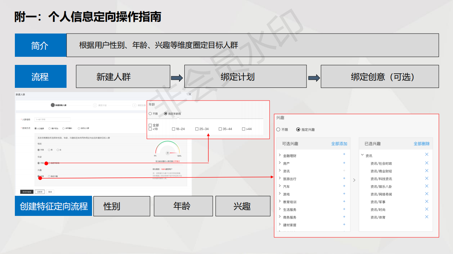Close the 新建人群 dialog
Screen dimensions: 453x254
[190, 94]
